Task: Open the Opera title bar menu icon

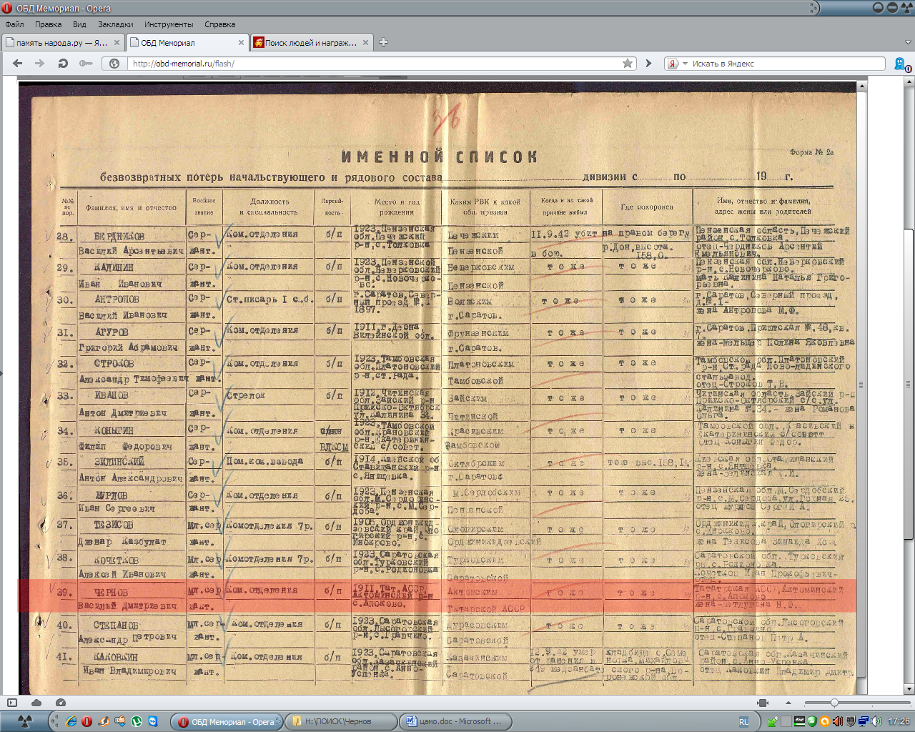Action: 7,8
